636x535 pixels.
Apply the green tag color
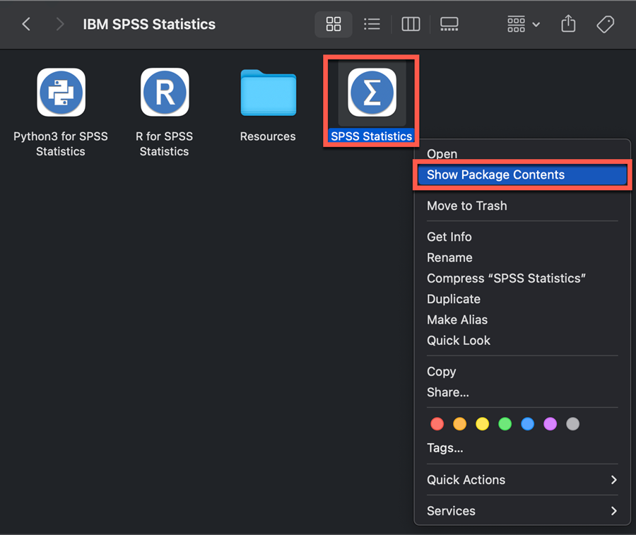pyautogui.click(x=505, y=424)
